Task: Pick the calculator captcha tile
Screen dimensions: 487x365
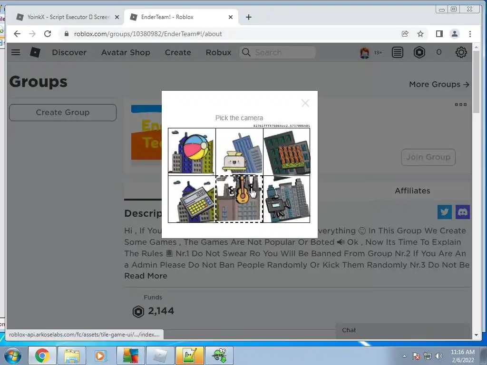Action: point(192,199)
